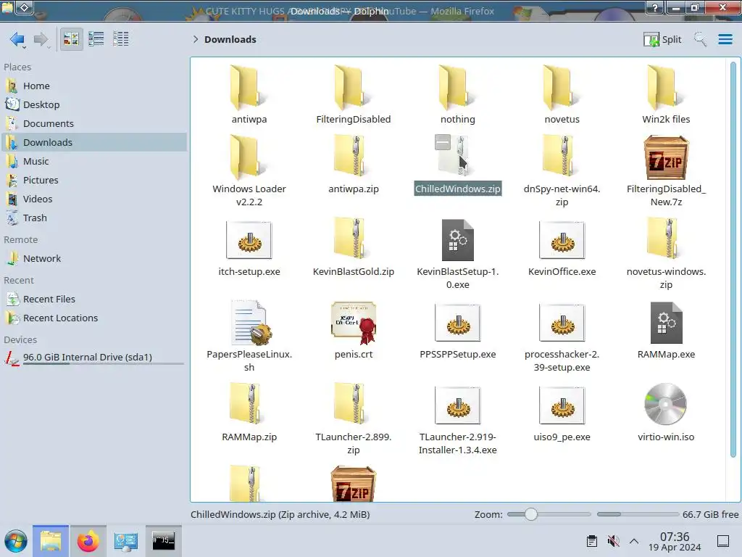Screen dimensions: 742x557
Task: Select itch-setup.exe file
Action: pyautogui.click(x=249, y=247)
